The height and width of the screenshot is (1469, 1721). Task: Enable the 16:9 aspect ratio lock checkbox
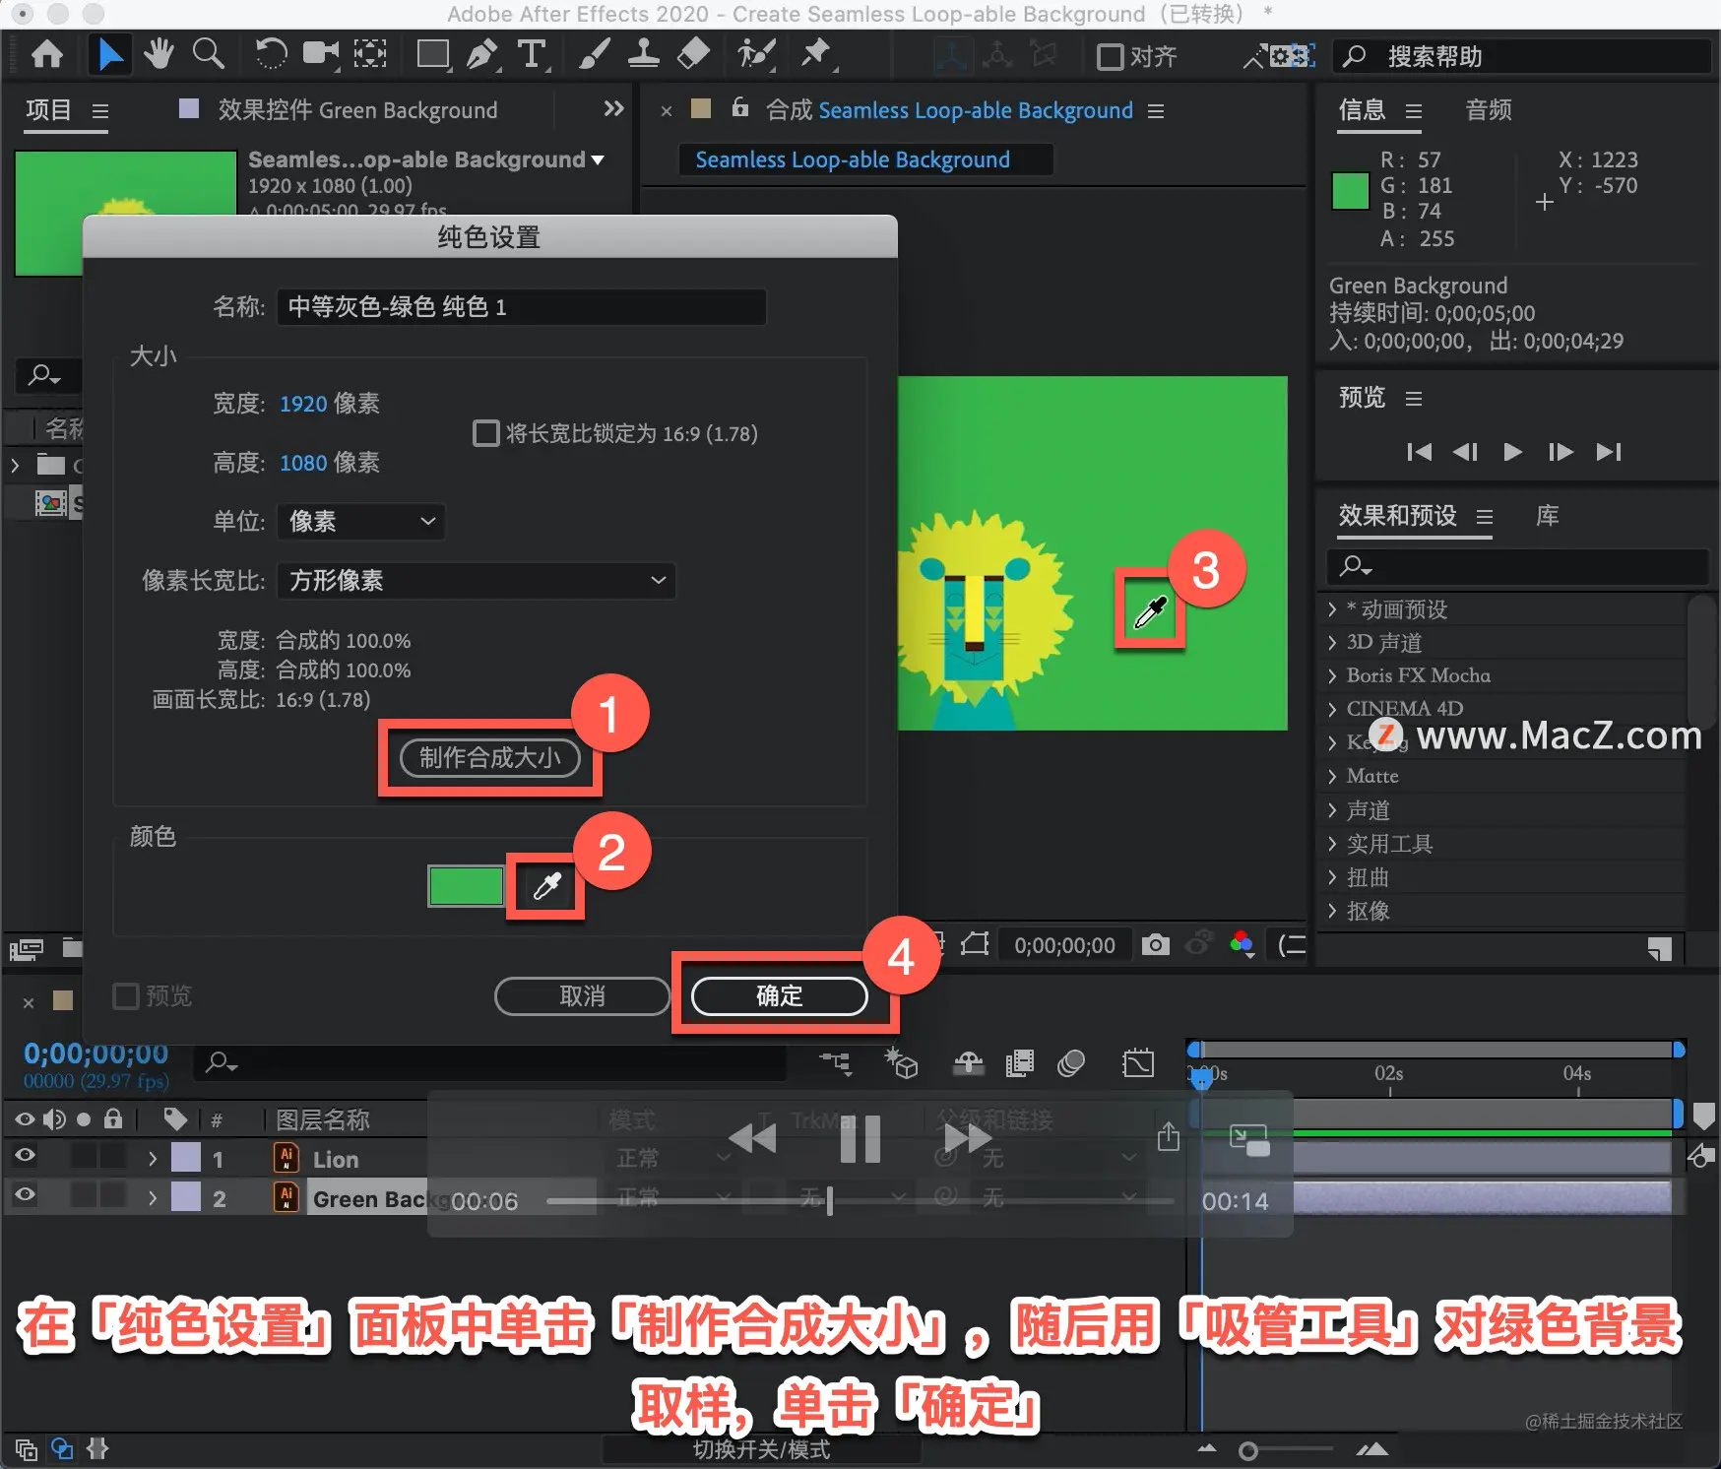click(486, 433)
